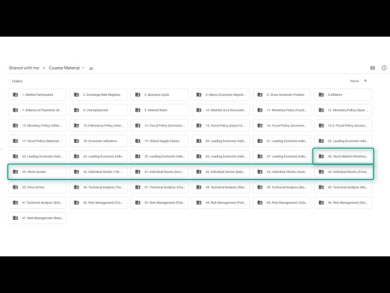Screen dimensions: 390x293
Task: Reverse sort direction with the arrow icon
Action: (366, 81)
